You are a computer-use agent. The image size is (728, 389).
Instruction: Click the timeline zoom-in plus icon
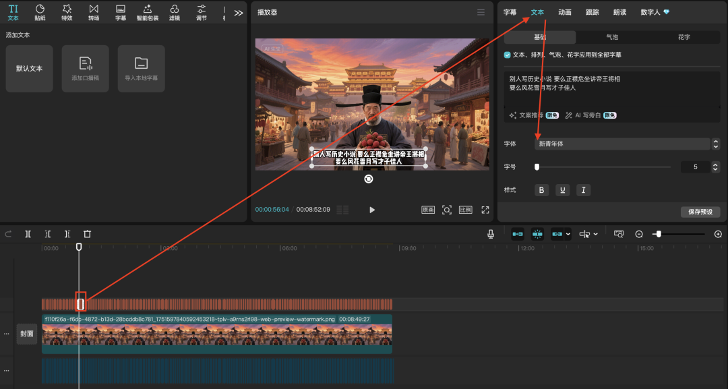point(718,234)
